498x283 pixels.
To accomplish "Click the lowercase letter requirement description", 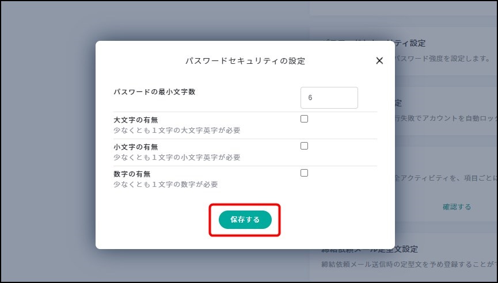I will (177, 158).
